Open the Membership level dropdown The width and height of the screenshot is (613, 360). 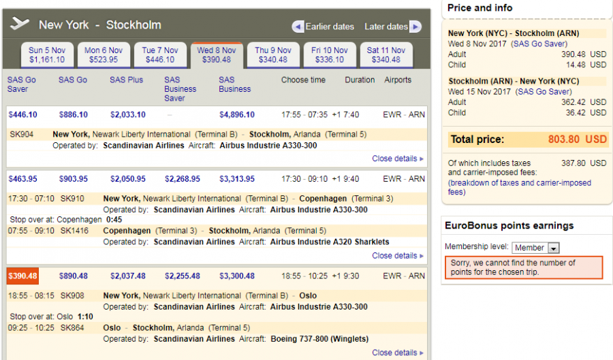535,248
